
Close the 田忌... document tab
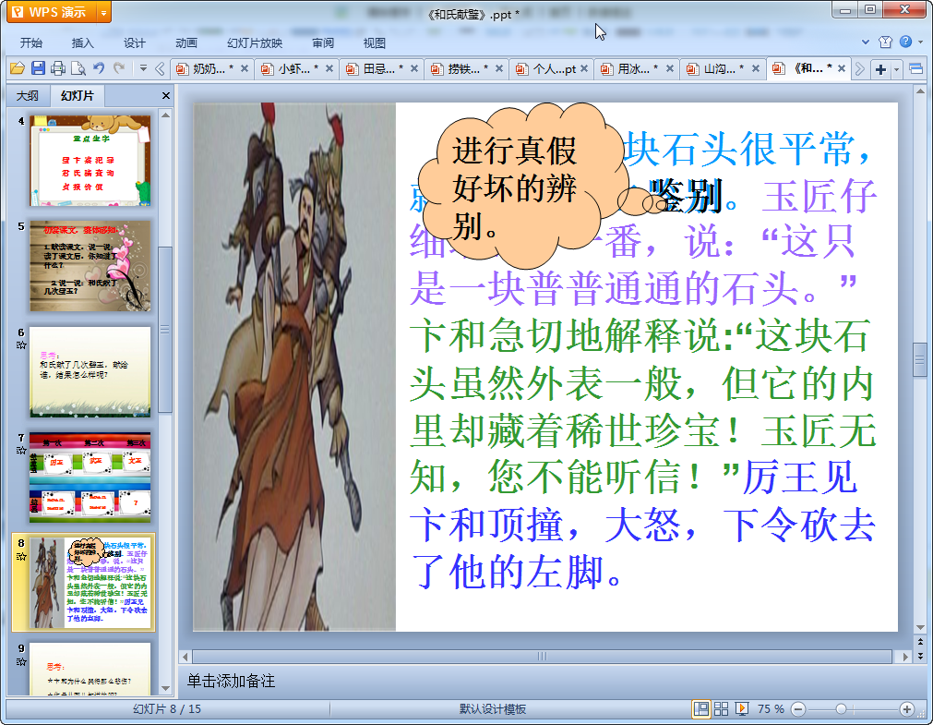[414, 69]
